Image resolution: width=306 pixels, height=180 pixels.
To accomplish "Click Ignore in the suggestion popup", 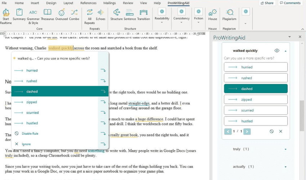I will (55, 144).
